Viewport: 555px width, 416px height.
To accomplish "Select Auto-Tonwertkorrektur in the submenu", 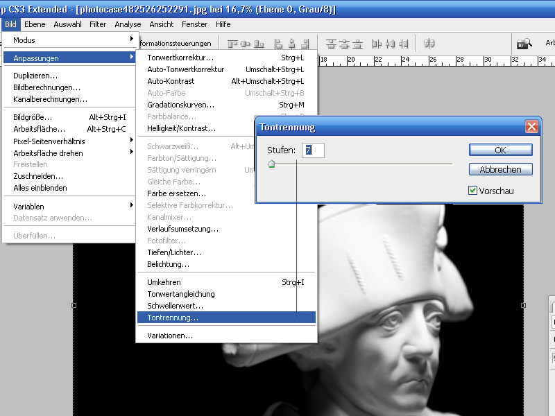I will click(x=226, y=69).
